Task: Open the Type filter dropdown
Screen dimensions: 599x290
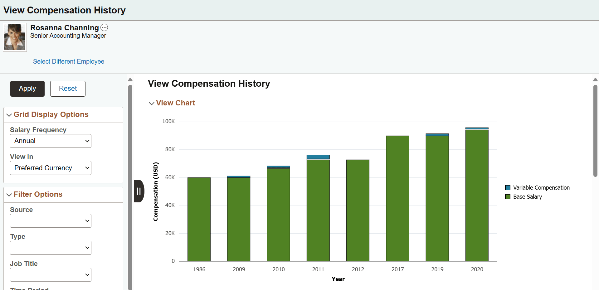Action: (50, 248)
